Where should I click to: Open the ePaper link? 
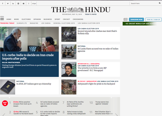[x=34, y=3]
